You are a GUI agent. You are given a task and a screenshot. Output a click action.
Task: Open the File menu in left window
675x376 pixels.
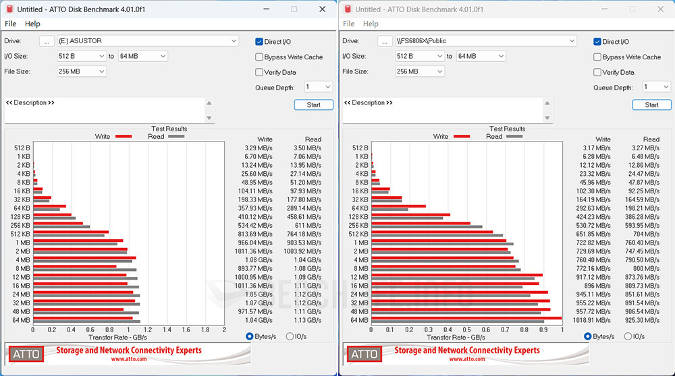10,24
